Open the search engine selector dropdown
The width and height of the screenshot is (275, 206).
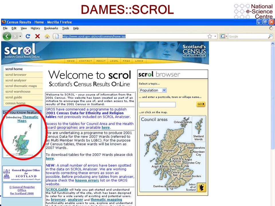[226, 36]
